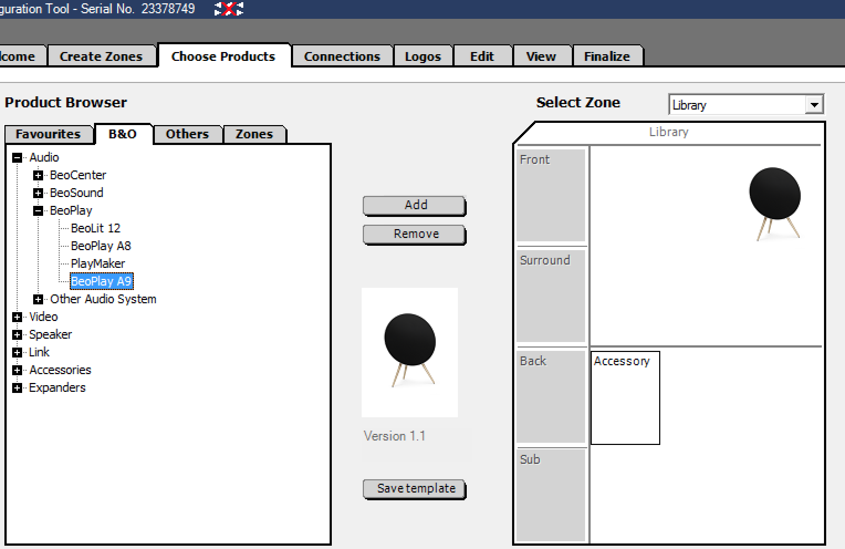Screen dimensions: 845x549
Task: Select the BeoPlay A9 speaker in Library zone
Action: click(775, 203)
